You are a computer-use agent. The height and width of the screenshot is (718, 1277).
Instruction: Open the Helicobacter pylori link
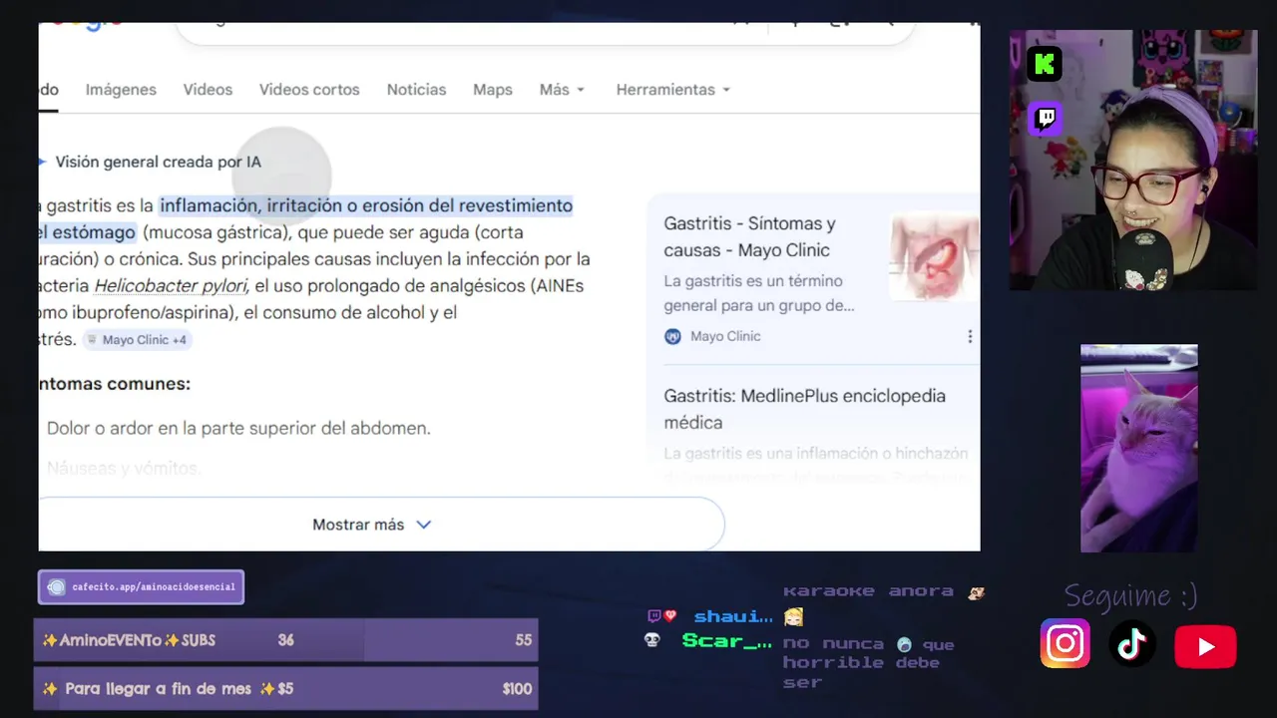pos(171,286)
